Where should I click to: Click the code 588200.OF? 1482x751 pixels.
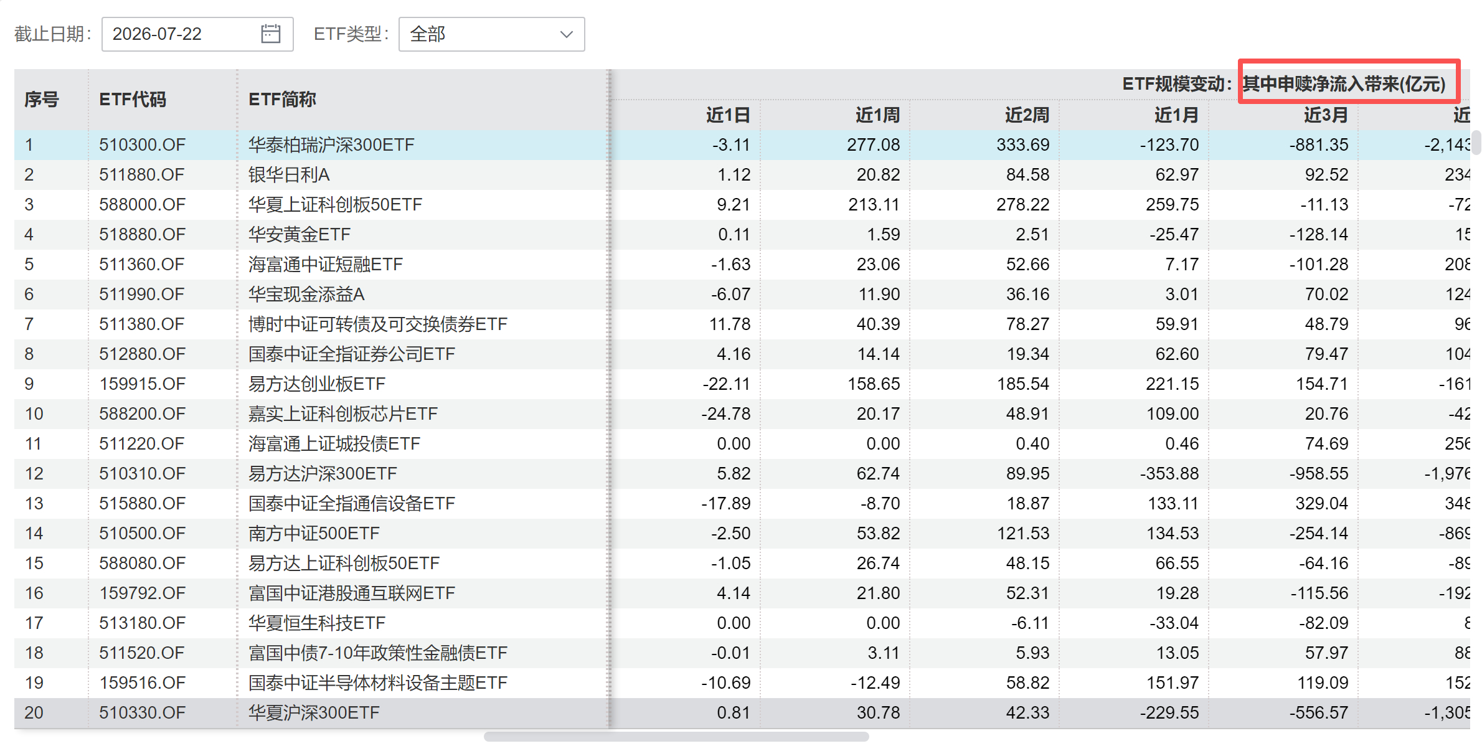click(x=142, y=414)
